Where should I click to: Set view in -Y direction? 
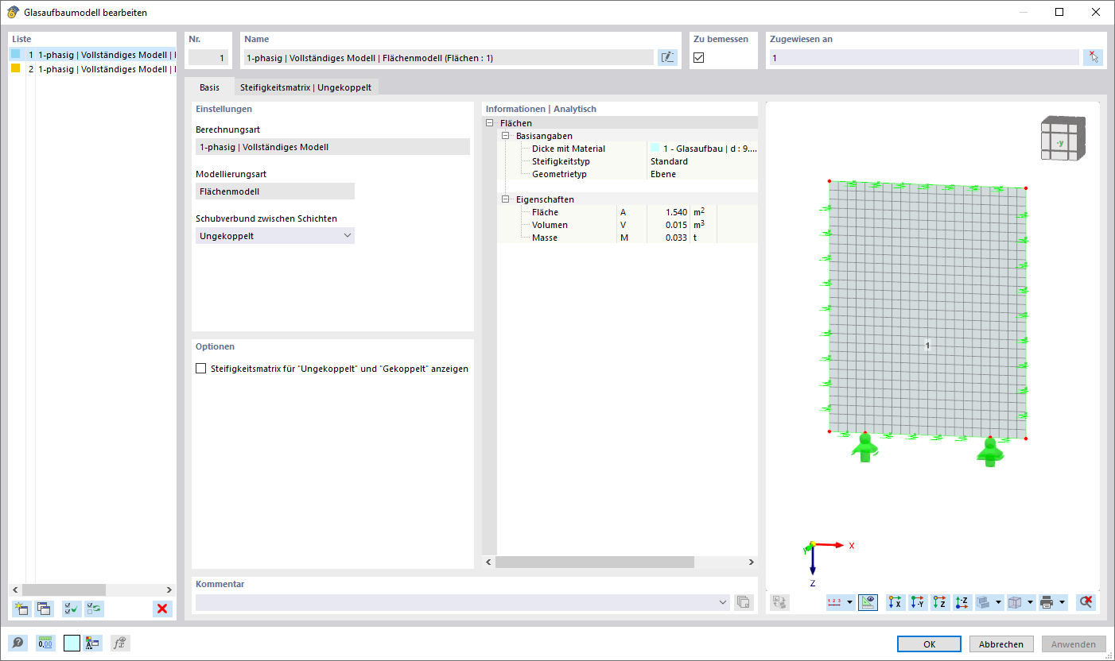918,602
